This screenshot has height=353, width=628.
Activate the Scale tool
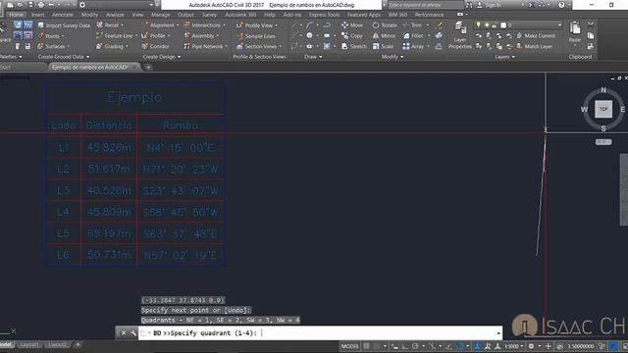[x=383, y=46]
